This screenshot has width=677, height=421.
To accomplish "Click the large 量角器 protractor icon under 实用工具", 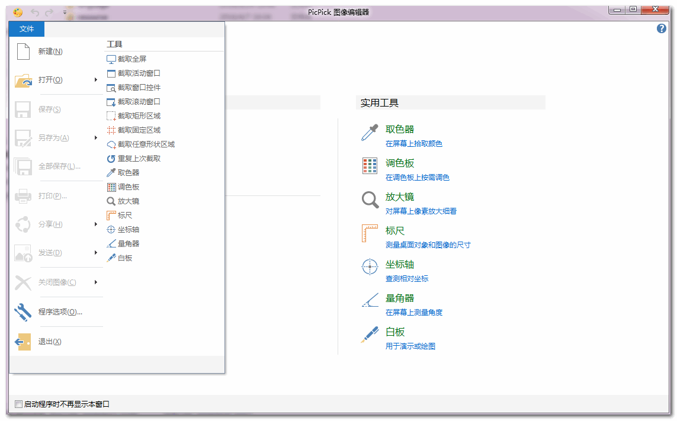I will pyautogui.click(x=370, y=300).
